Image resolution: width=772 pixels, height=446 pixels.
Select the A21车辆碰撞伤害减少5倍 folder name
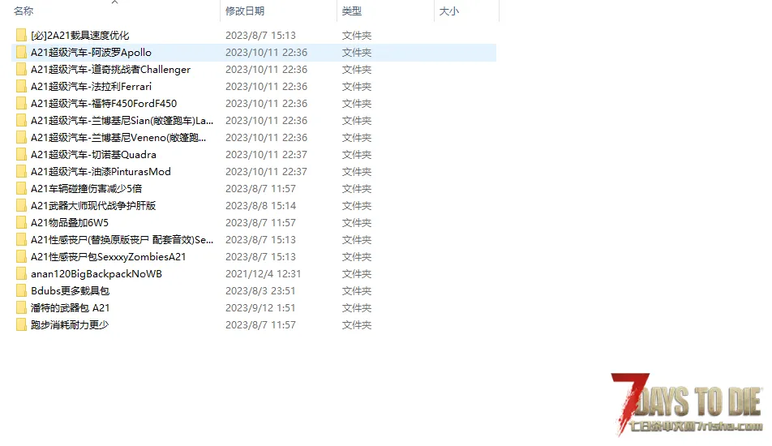86,189
